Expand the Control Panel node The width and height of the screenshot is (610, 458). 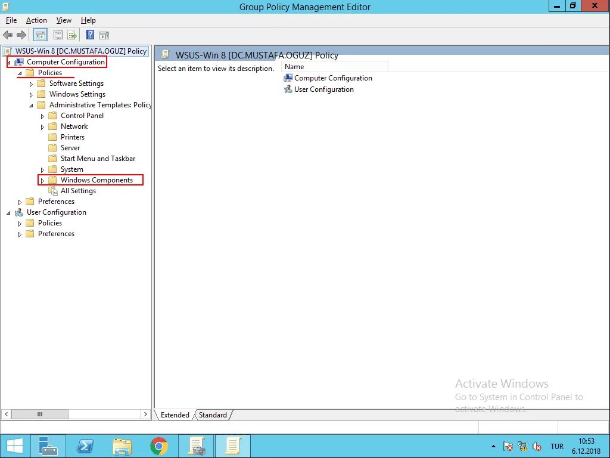(42, 116)
